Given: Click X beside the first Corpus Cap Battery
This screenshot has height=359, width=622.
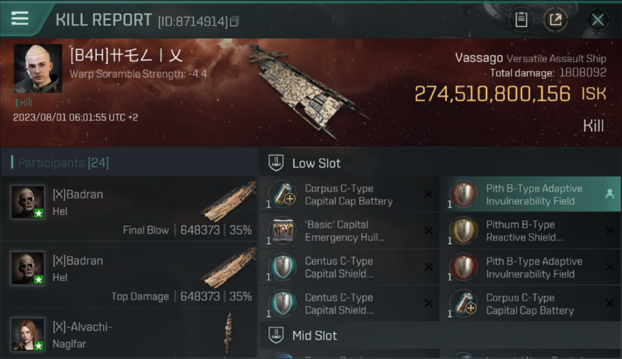Looking at the screenshot, I should [428, 194].
